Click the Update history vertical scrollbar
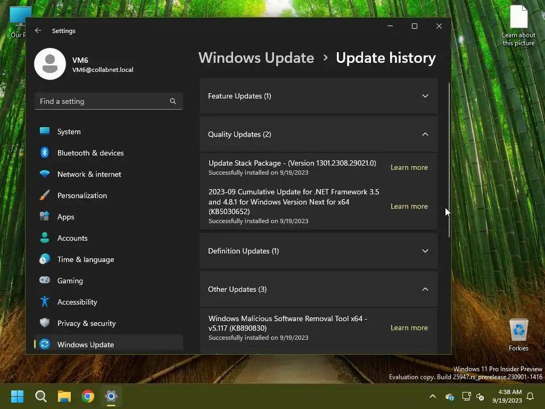545x409 pixels. point(449,160)
